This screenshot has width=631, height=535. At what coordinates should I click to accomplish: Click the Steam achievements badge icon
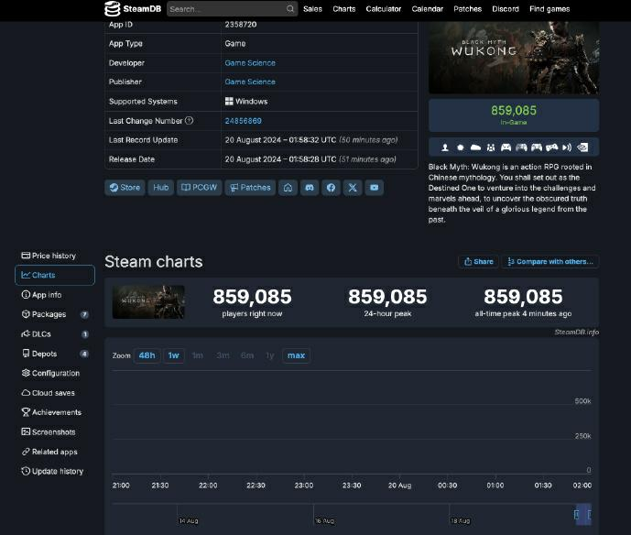(x=461, y=147)
